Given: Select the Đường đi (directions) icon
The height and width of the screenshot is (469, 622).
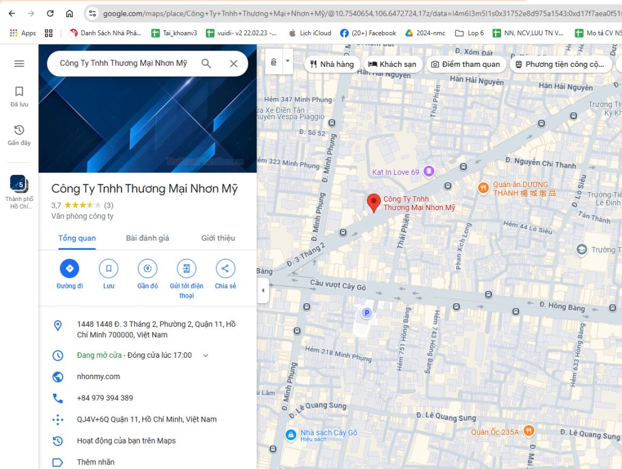Looking at the screenshot, I should pyautogui.click(x=69, y=268).
